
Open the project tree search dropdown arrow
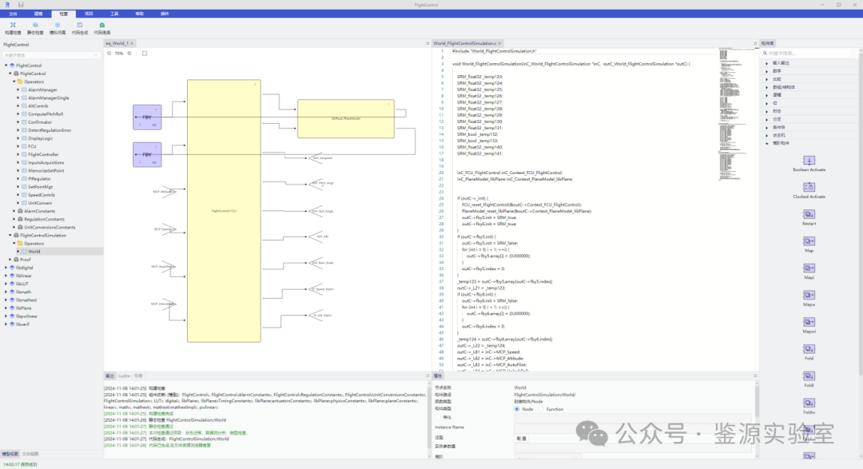96,55
